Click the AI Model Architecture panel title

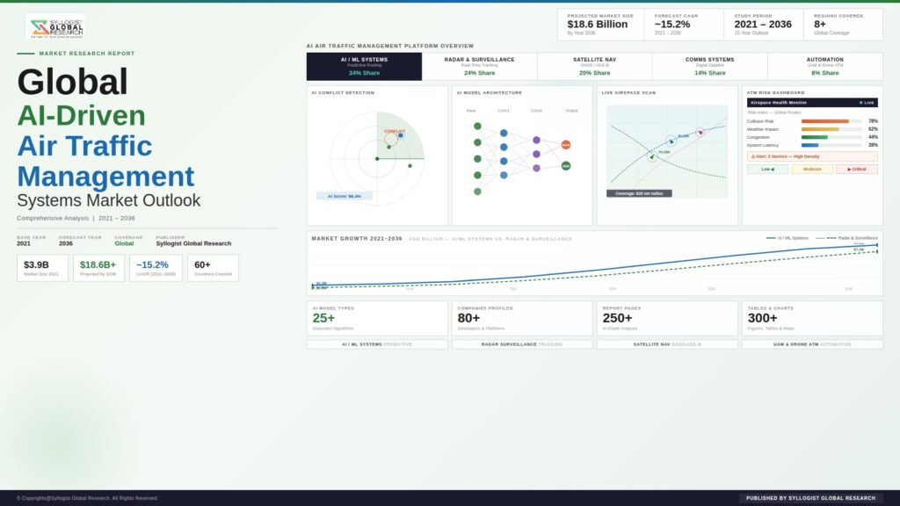tap(490, 92)
